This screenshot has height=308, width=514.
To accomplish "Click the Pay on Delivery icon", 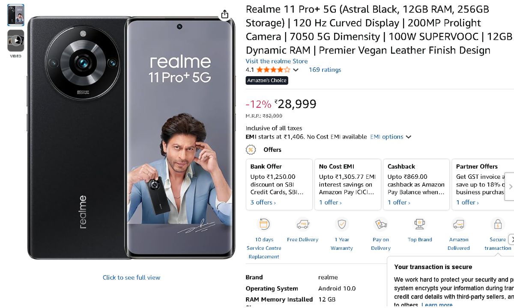I will [x=381, y=224].
